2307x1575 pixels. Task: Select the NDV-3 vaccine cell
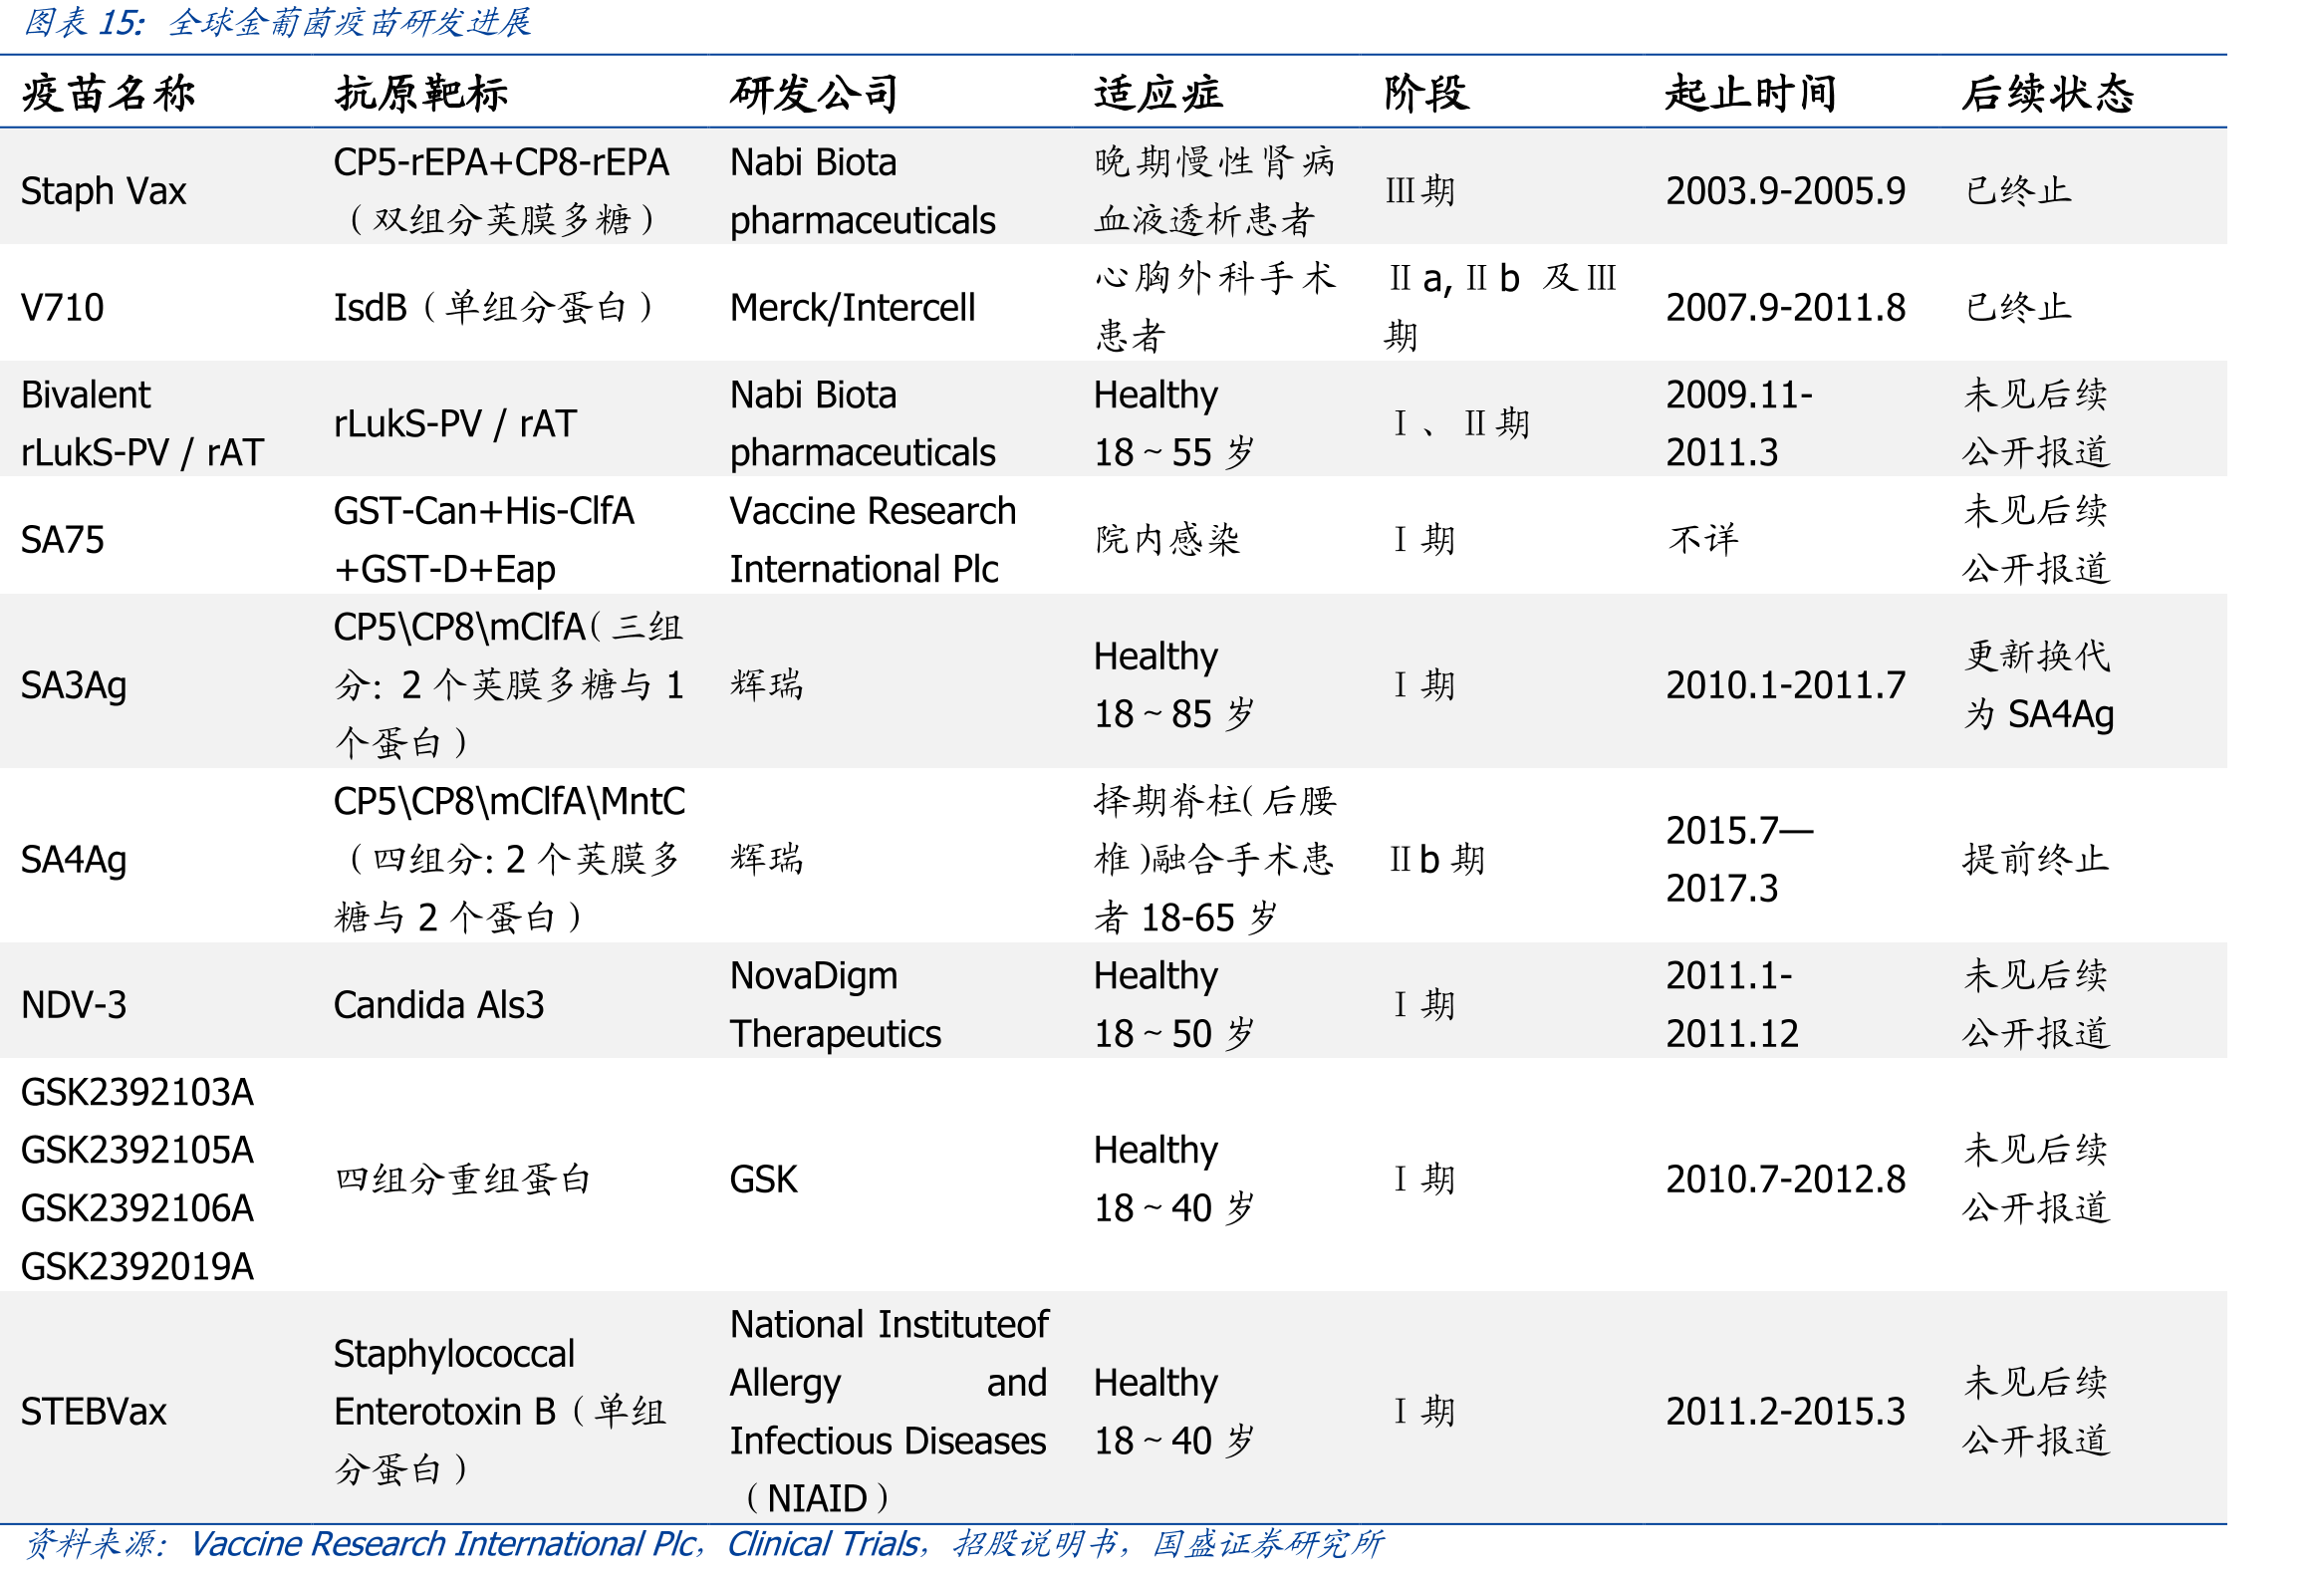click(74, 1005)
